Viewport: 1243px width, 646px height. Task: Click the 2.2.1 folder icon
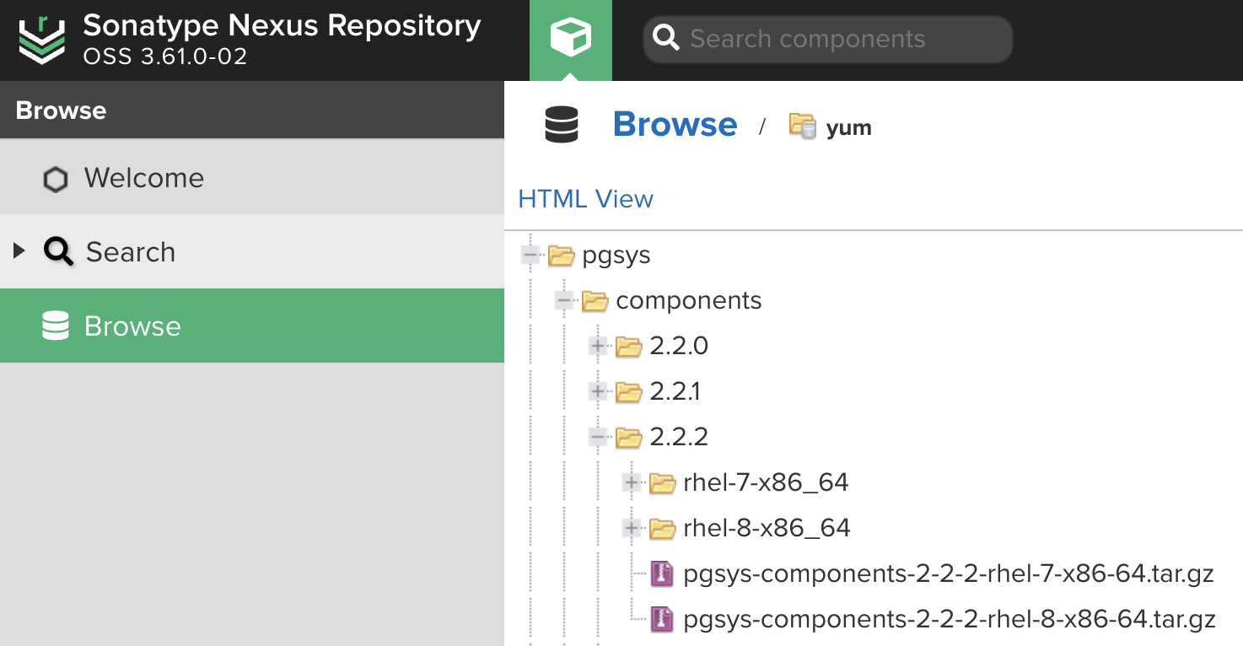tap(628, 392)
